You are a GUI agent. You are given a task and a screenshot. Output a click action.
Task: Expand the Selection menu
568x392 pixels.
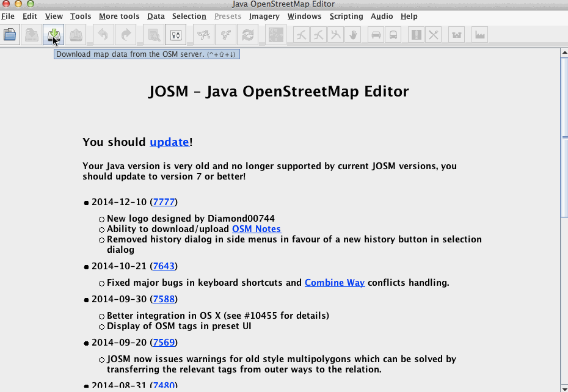pos(189,16)
